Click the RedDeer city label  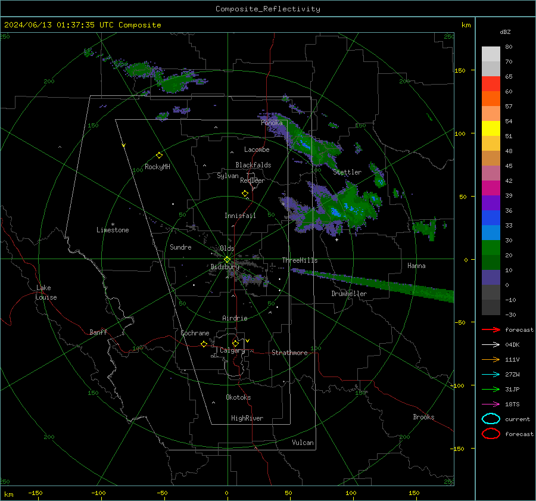coord(253,181)
